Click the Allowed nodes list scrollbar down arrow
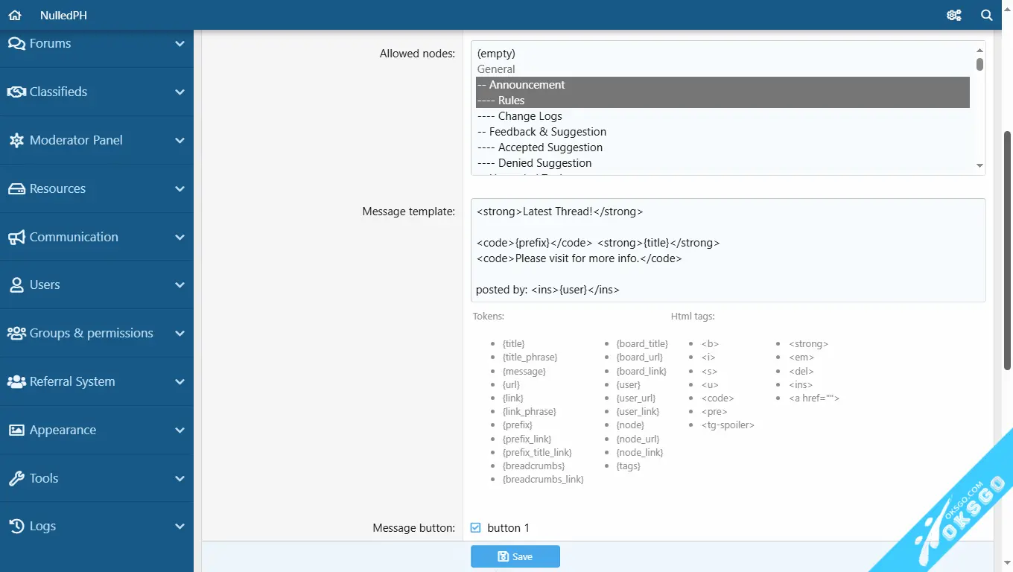 coord(979,166)
